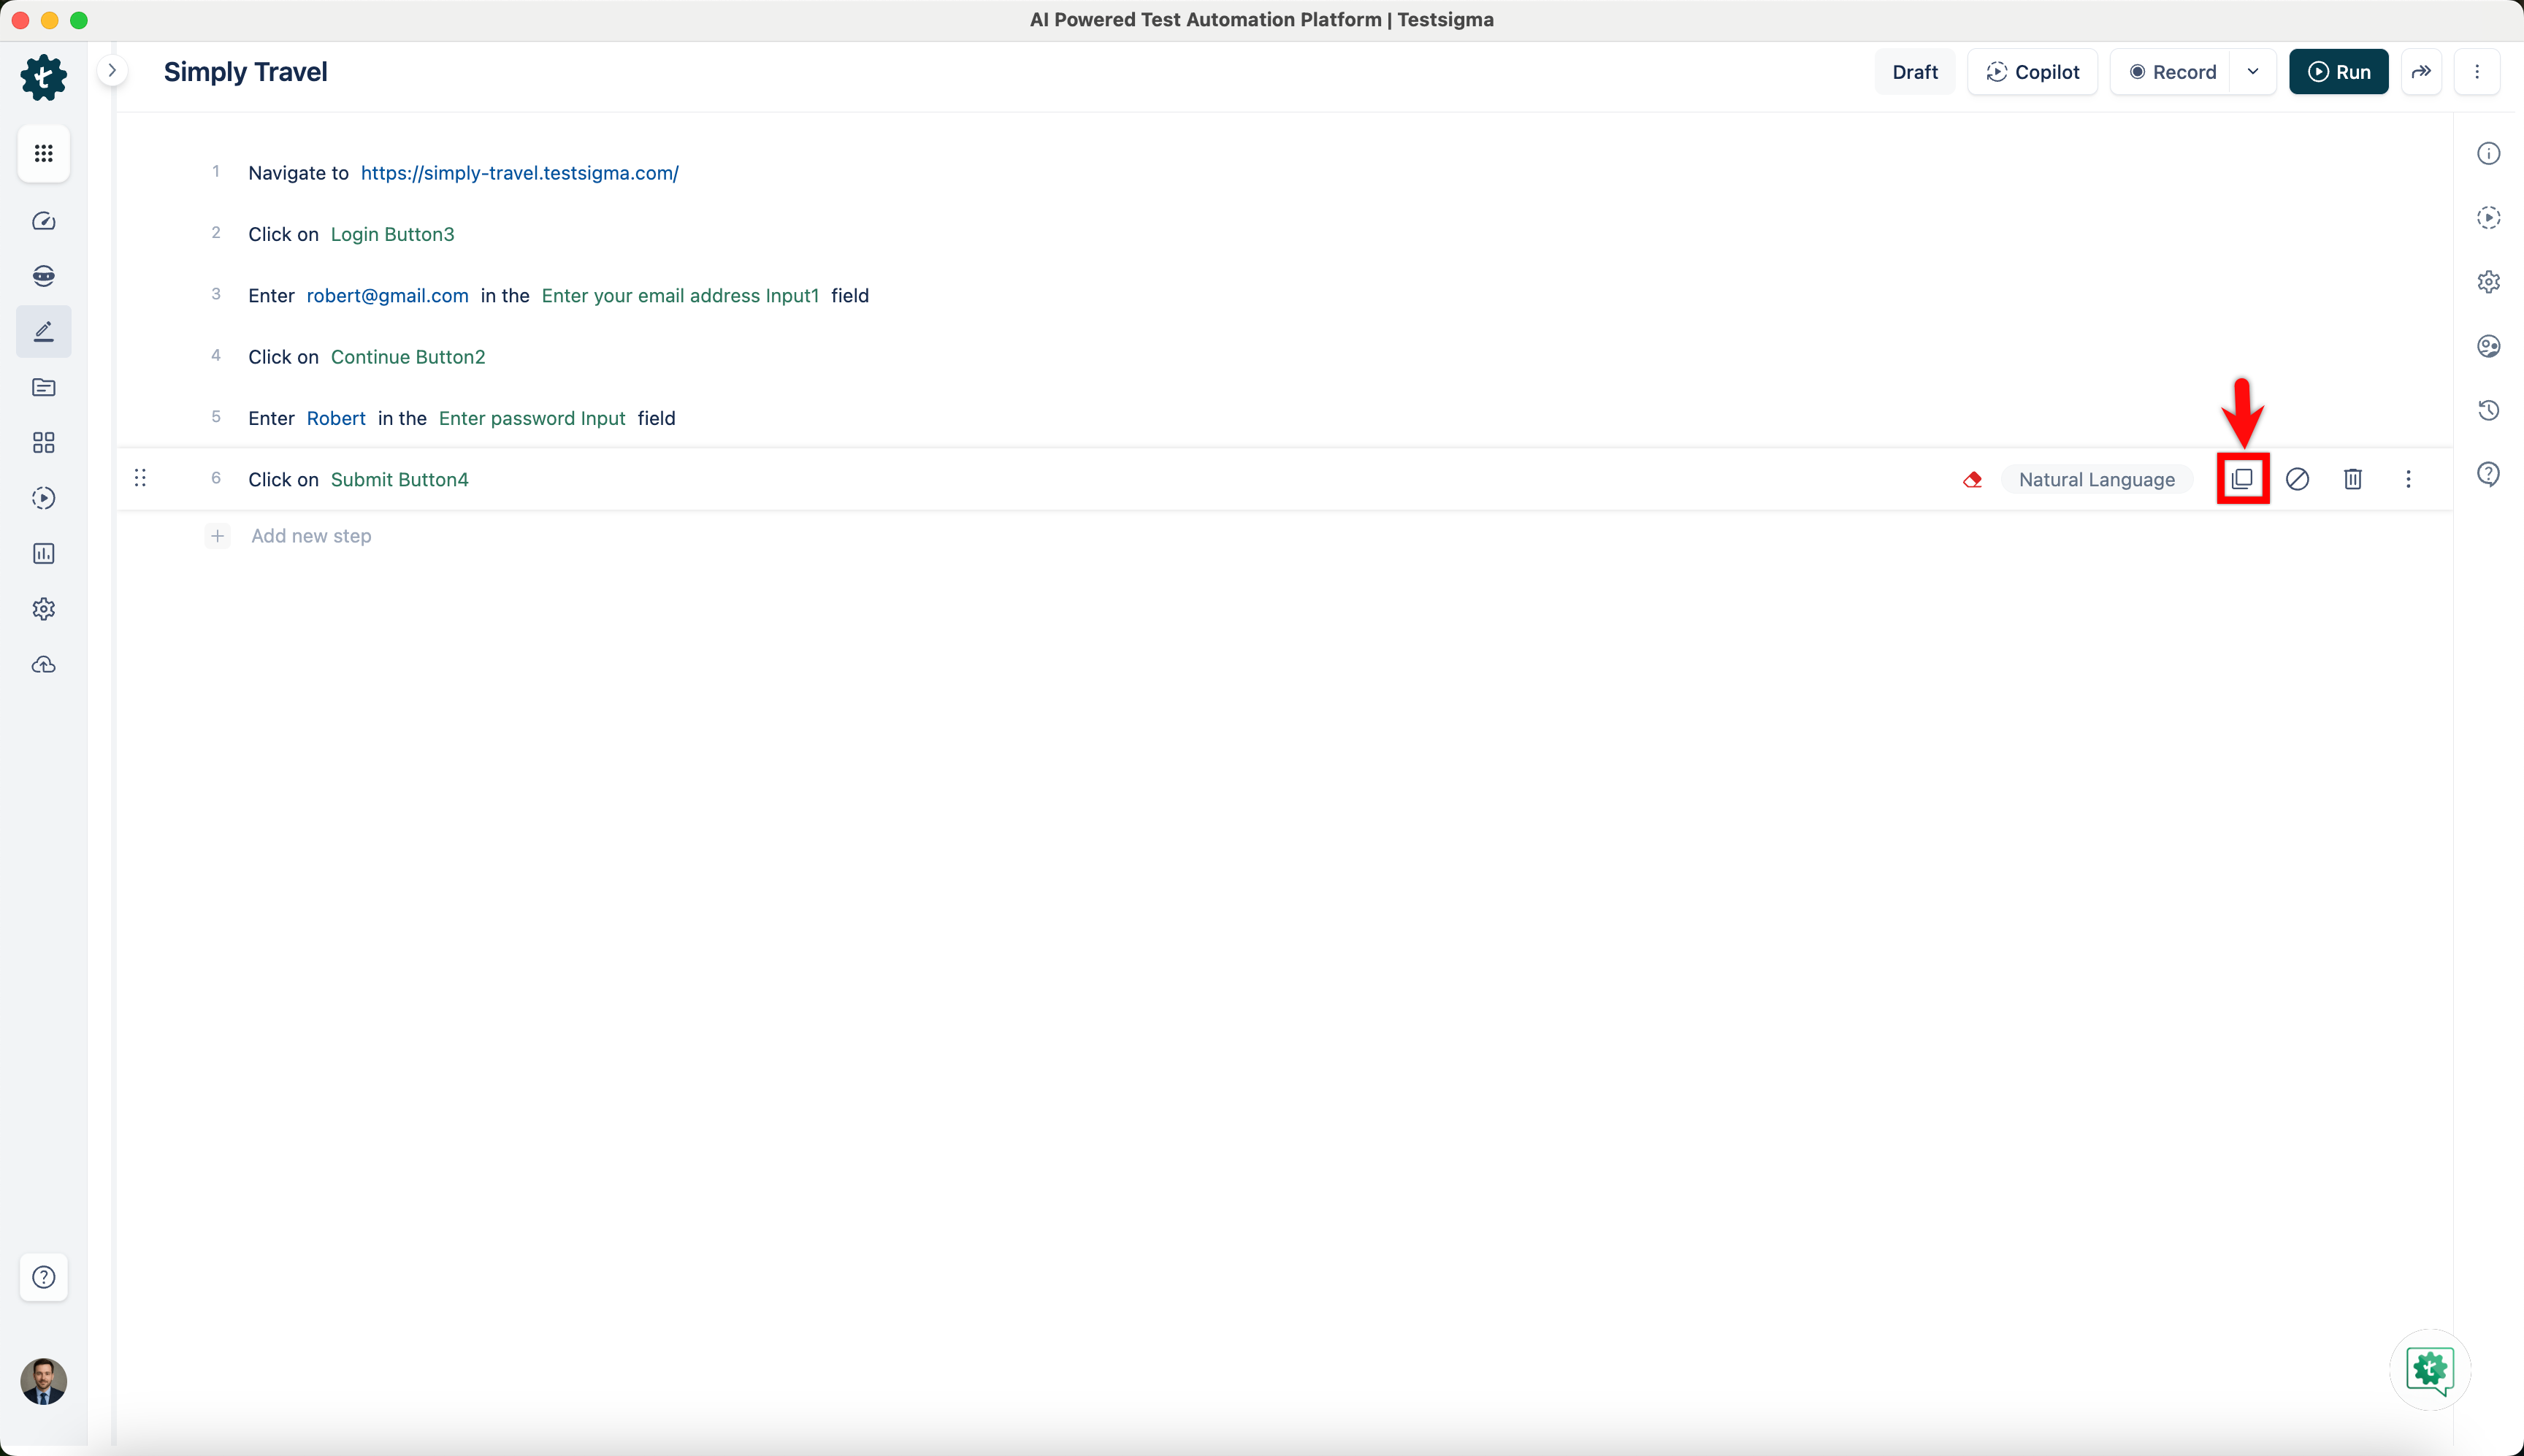
Task: Click the share arrow icon beside Run
Action: [2421, 72]
